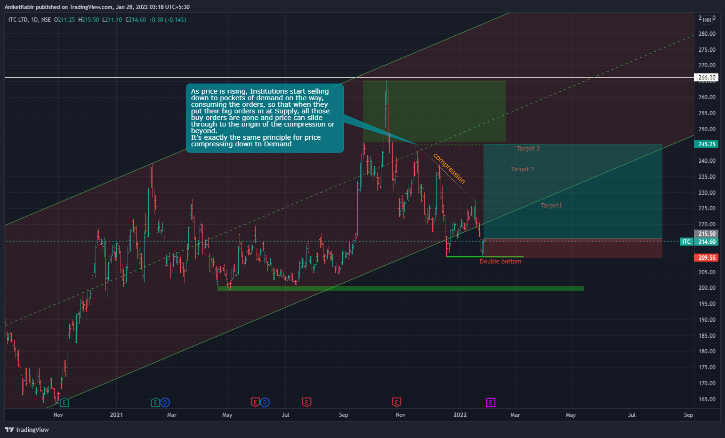
Task: Select the ITC LTD, 1D, NSE symbol title
Action: point(30,20)
